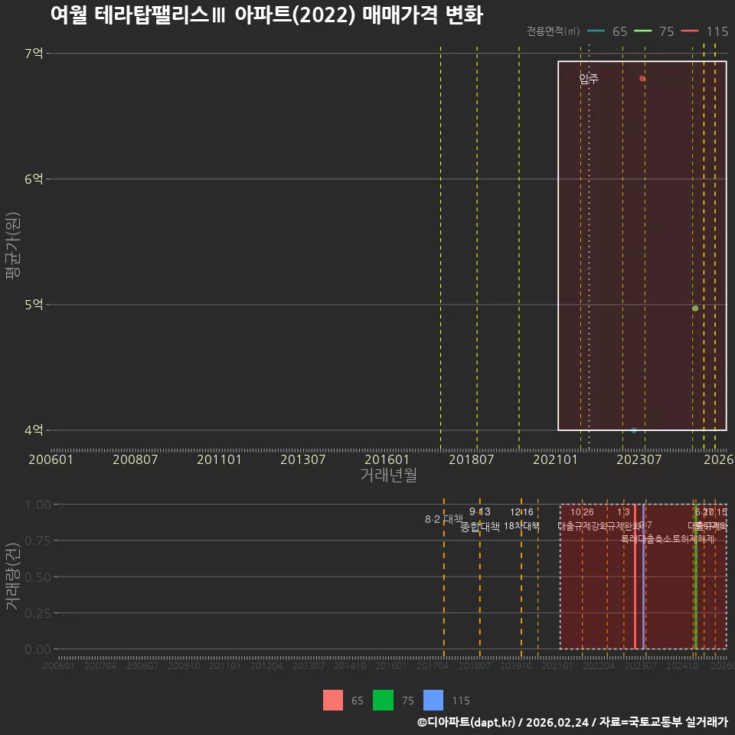Click '200704' on the volume chart x-axis
The width and height of the screenshot is (735, 735).
(100, 665)
